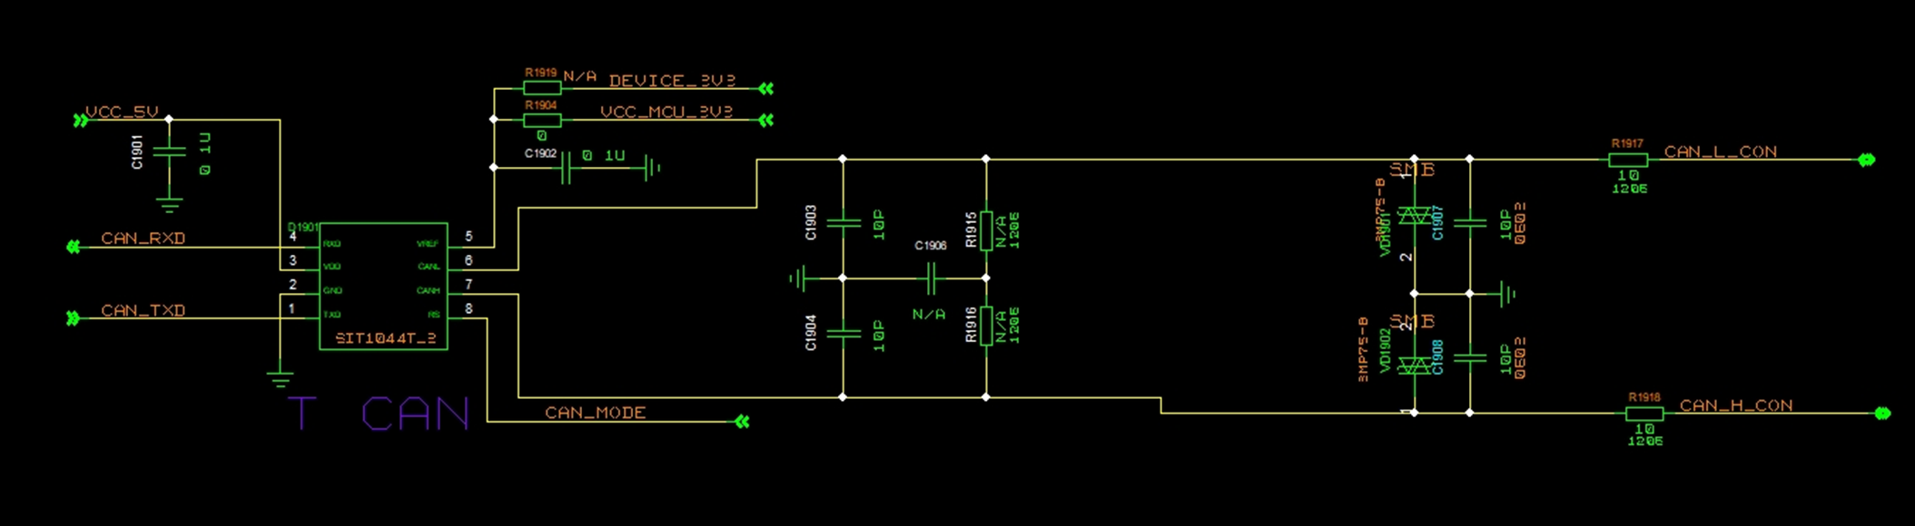Click the VCC_5V net label
The image size is (1915, 526).
click(122, 112)
